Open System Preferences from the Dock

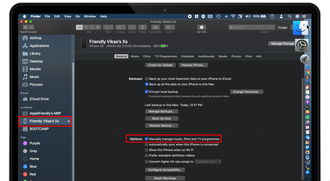[302, 46]
